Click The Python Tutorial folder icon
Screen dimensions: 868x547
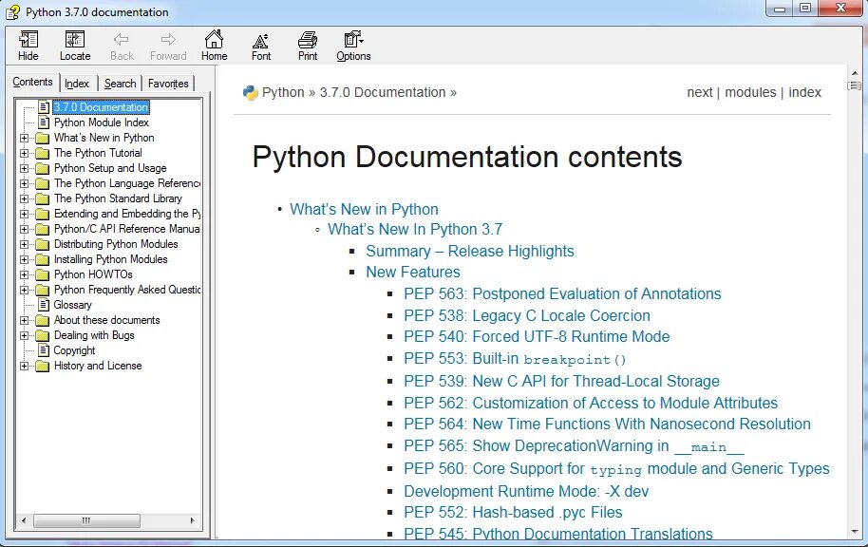43,153
